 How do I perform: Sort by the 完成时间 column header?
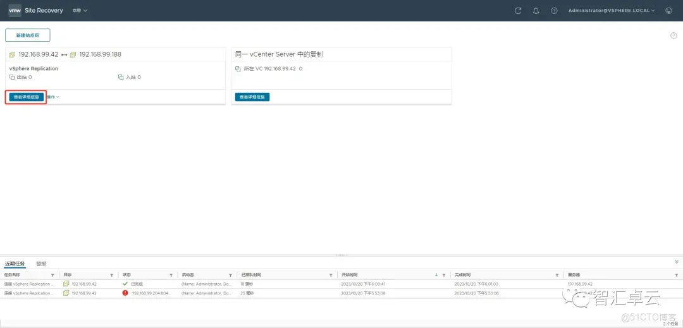pyautogui.click(x=462, y=276)
